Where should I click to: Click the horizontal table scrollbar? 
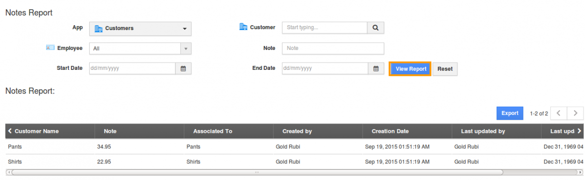(x=257, y=172)
